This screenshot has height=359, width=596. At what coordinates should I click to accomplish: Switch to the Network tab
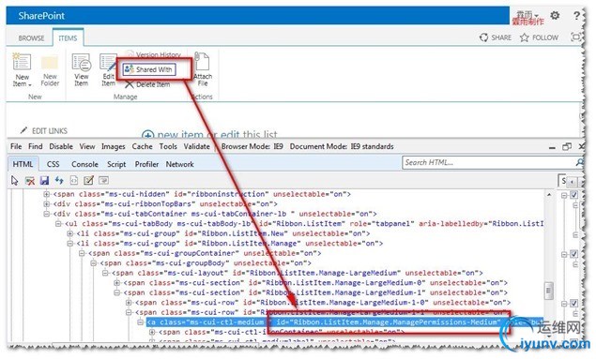[180, 164]
